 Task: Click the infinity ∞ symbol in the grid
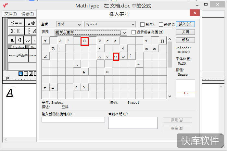(x=155, y=48)
